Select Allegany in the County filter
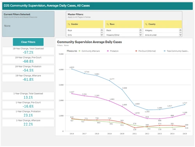This screenshot has height=147, width=195. click(x=161, y=30)
